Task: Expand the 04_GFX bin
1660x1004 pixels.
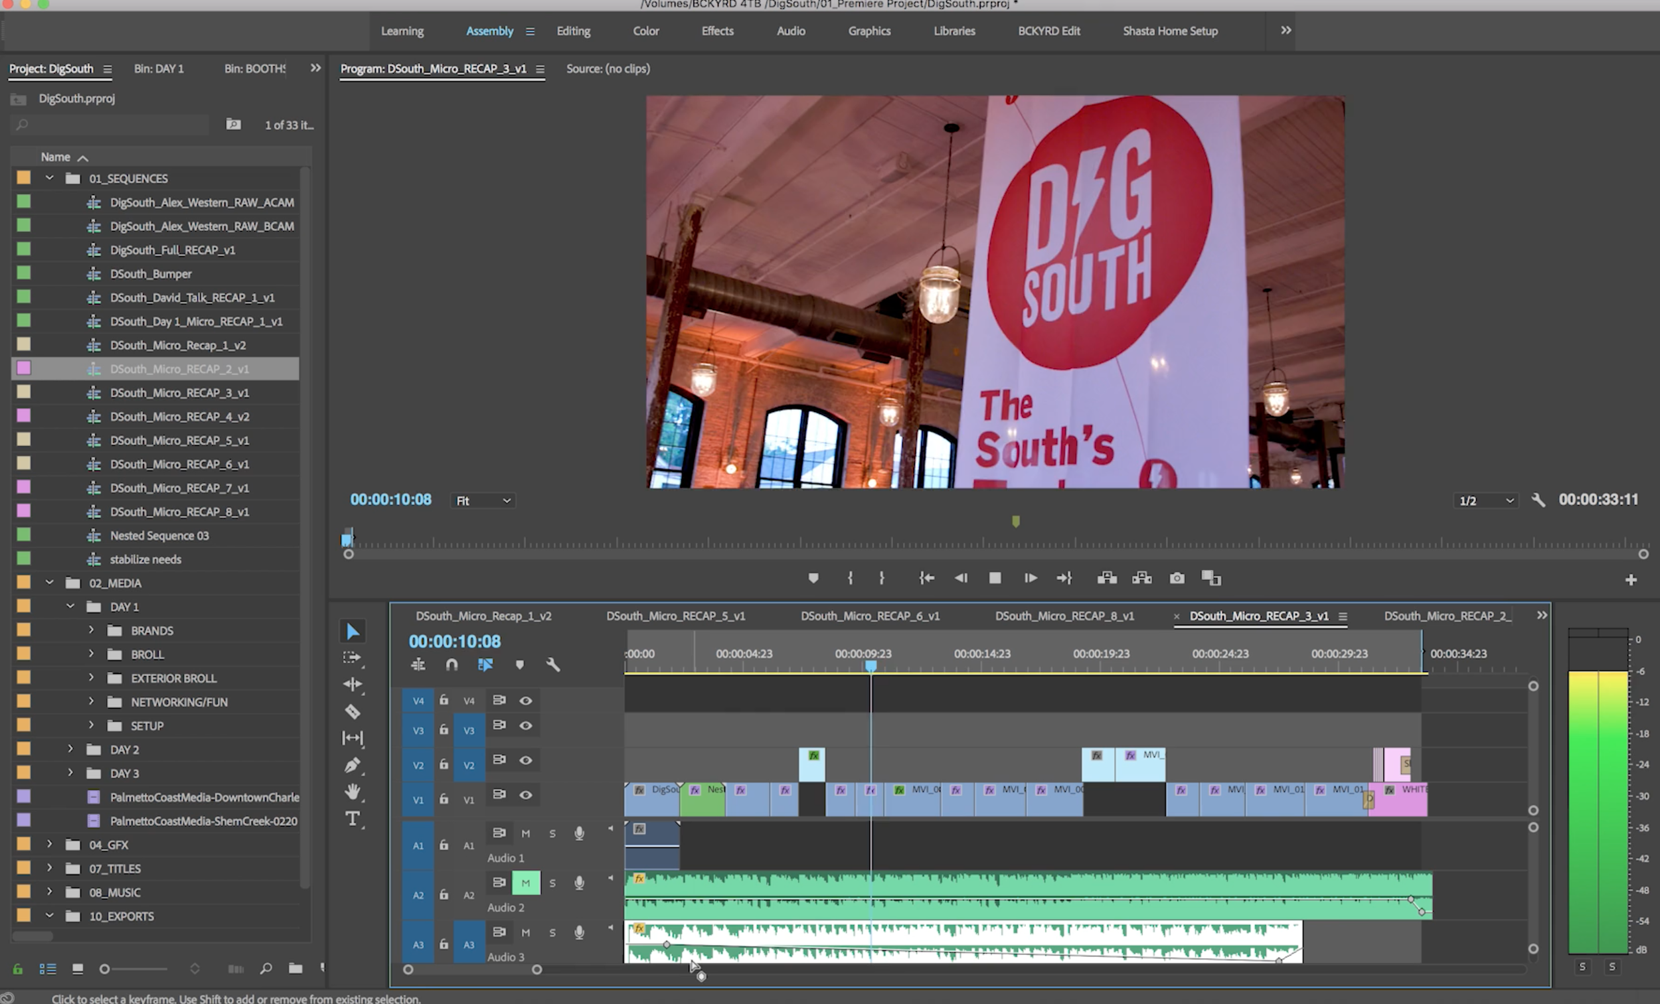Action: [49, 845]
